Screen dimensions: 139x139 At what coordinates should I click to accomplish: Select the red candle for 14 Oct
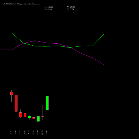[x=21, y=115]
